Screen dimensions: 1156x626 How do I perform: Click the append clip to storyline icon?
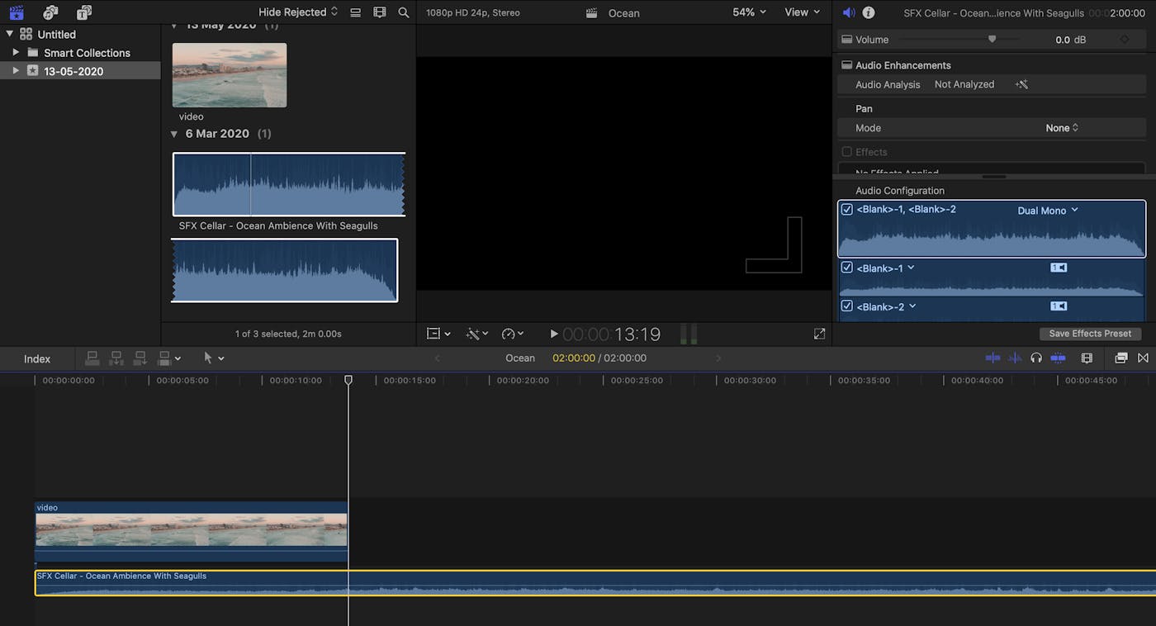[x=140, y=358]
